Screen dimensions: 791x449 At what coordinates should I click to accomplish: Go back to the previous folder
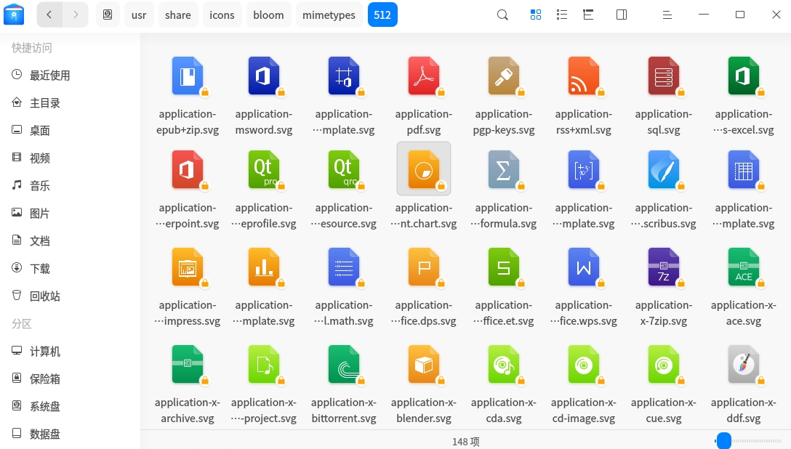click(49, 15)
